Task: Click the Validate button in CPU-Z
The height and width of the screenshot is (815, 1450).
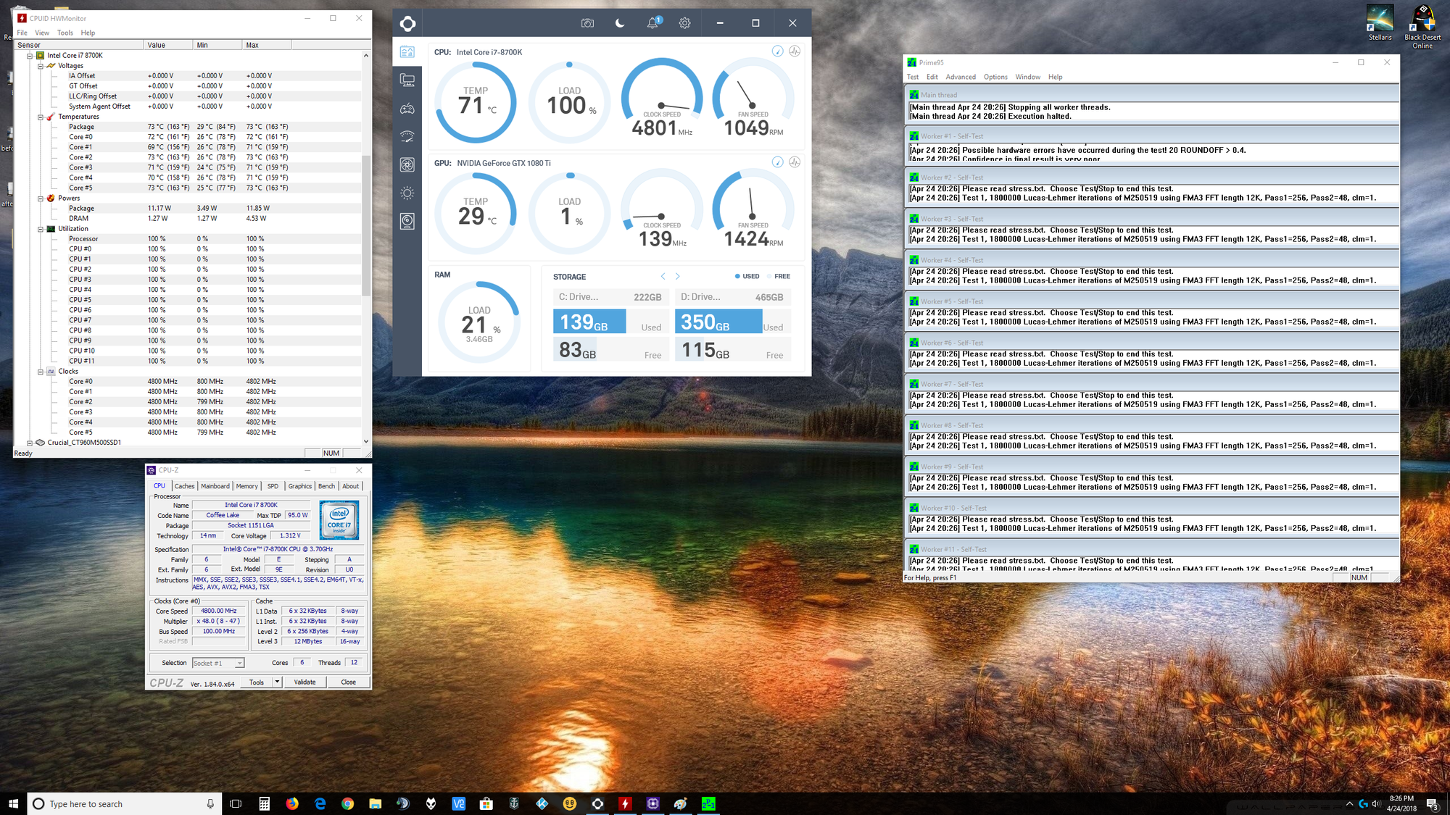Action: click(304, 682)
